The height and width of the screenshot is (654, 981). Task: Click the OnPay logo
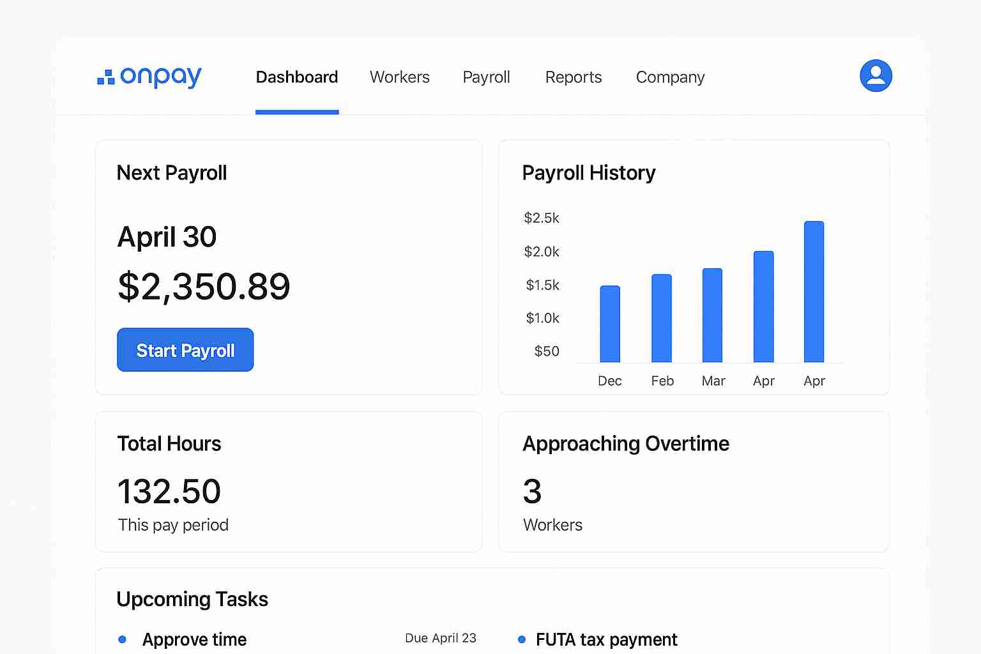click(x=148, y=77)
